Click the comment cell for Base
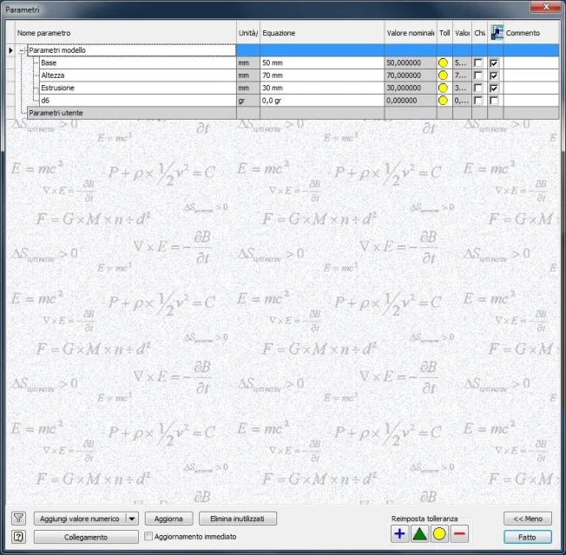The width and height of the screenshot is (566, 555). point(531,62)
